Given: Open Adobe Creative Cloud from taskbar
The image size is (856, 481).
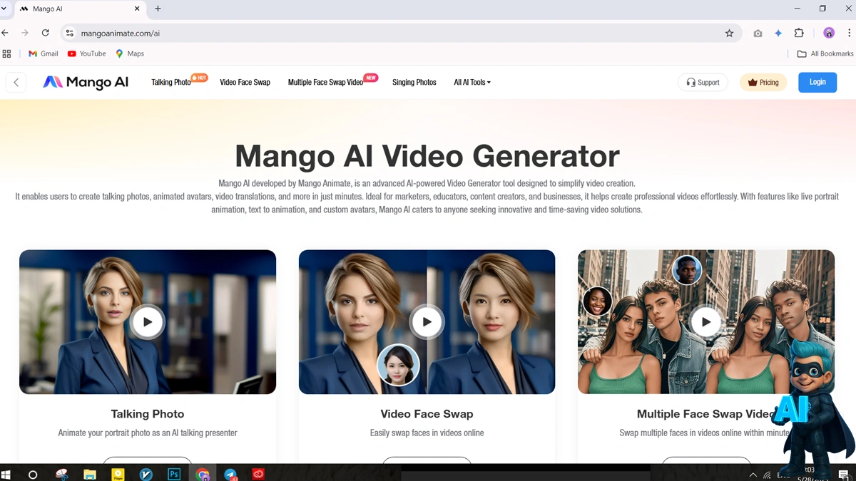Looking at the screenshot, I should pyautogui.click(x=258, y=474).
